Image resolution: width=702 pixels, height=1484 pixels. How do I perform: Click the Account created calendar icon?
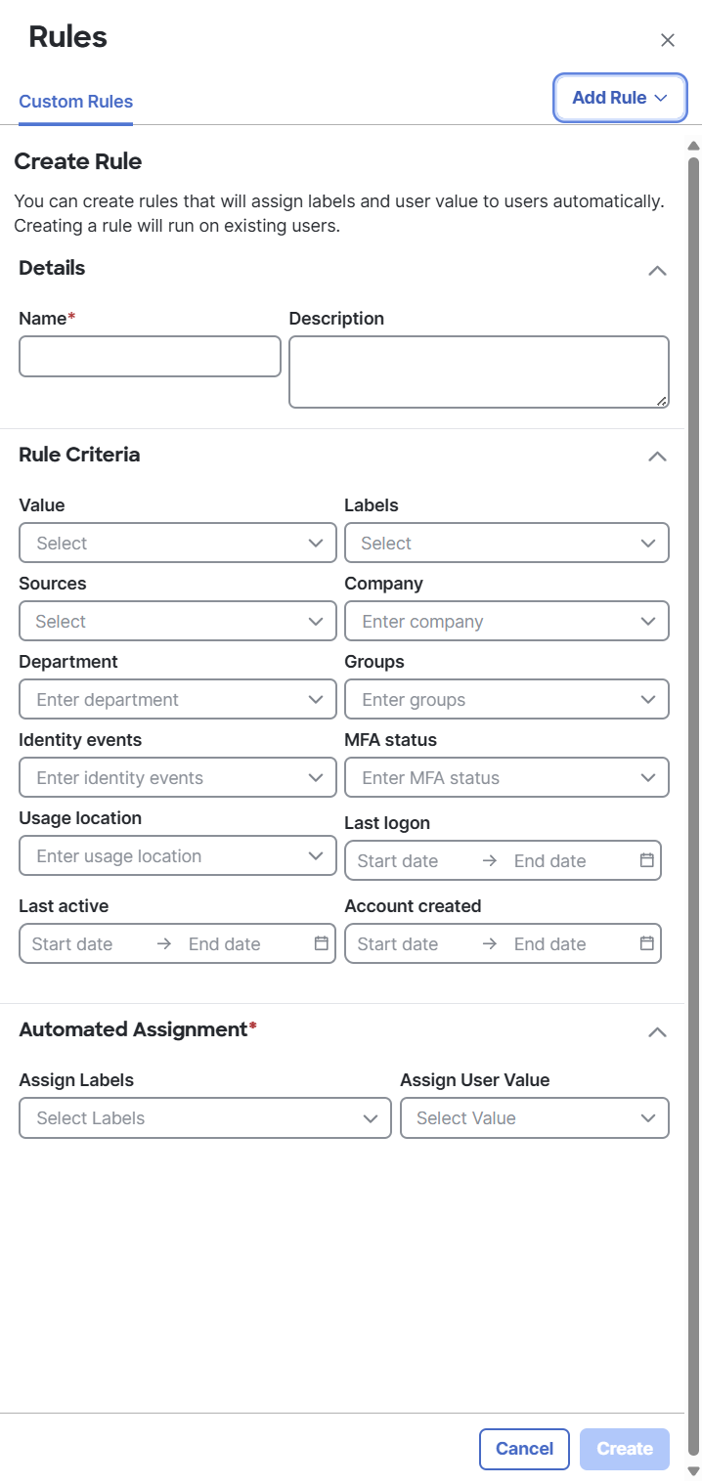646,943
